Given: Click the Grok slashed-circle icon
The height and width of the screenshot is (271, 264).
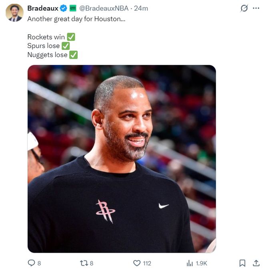Looking at the screenshot, I should [x=243, y=8].
